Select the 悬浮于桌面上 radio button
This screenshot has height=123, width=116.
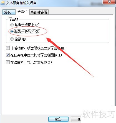[x=12, y=25]
